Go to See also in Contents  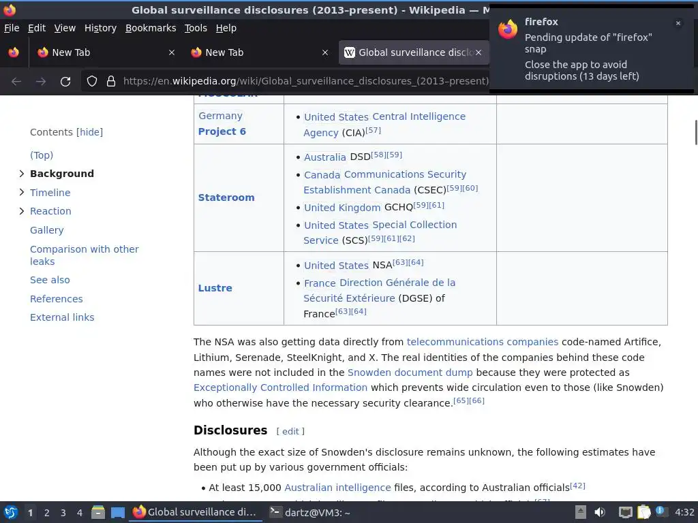[50, 280]
